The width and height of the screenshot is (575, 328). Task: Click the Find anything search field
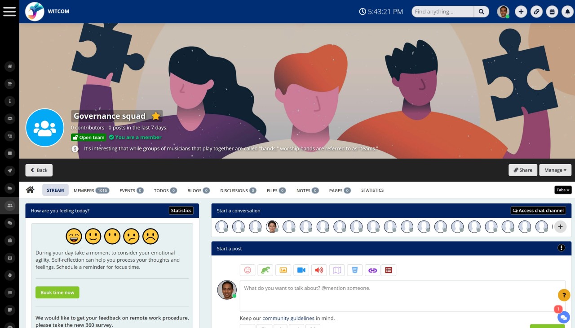[x=442, y=11]
